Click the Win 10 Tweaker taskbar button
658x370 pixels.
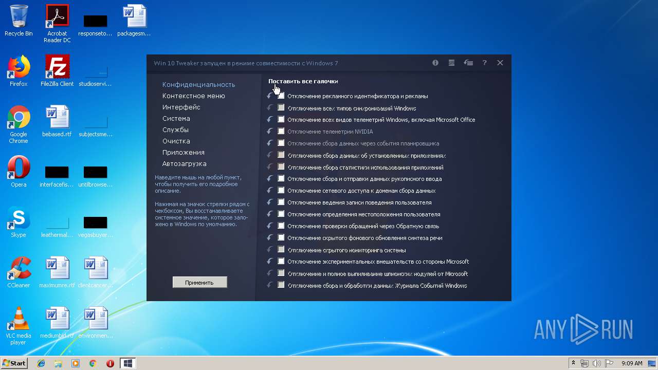[x=127, y=363]
